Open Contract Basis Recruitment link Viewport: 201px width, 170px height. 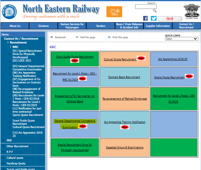coord(124,77)
